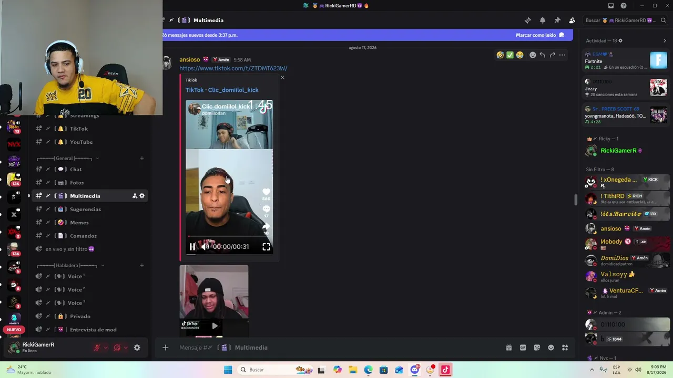Click ansioso's username in the message
673x378 pixels.
coord(190,60)
